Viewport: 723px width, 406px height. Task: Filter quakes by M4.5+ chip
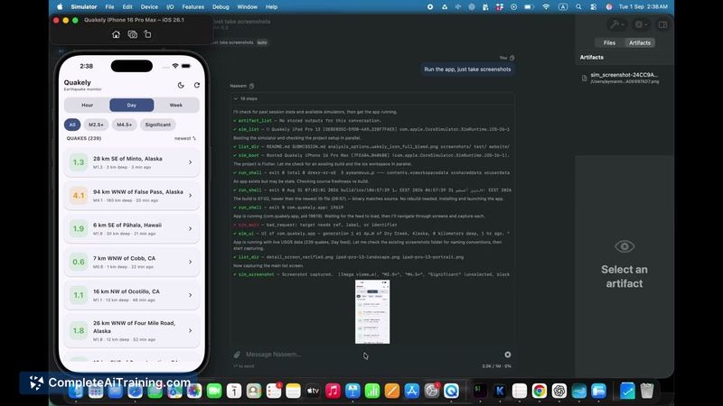pos(124,125)
